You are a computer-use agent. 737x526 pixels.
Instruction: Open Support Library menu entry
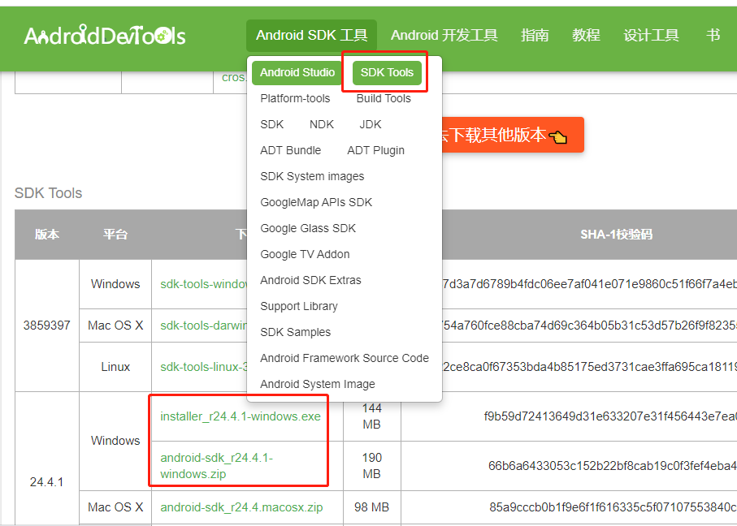(x=299, y=306)
